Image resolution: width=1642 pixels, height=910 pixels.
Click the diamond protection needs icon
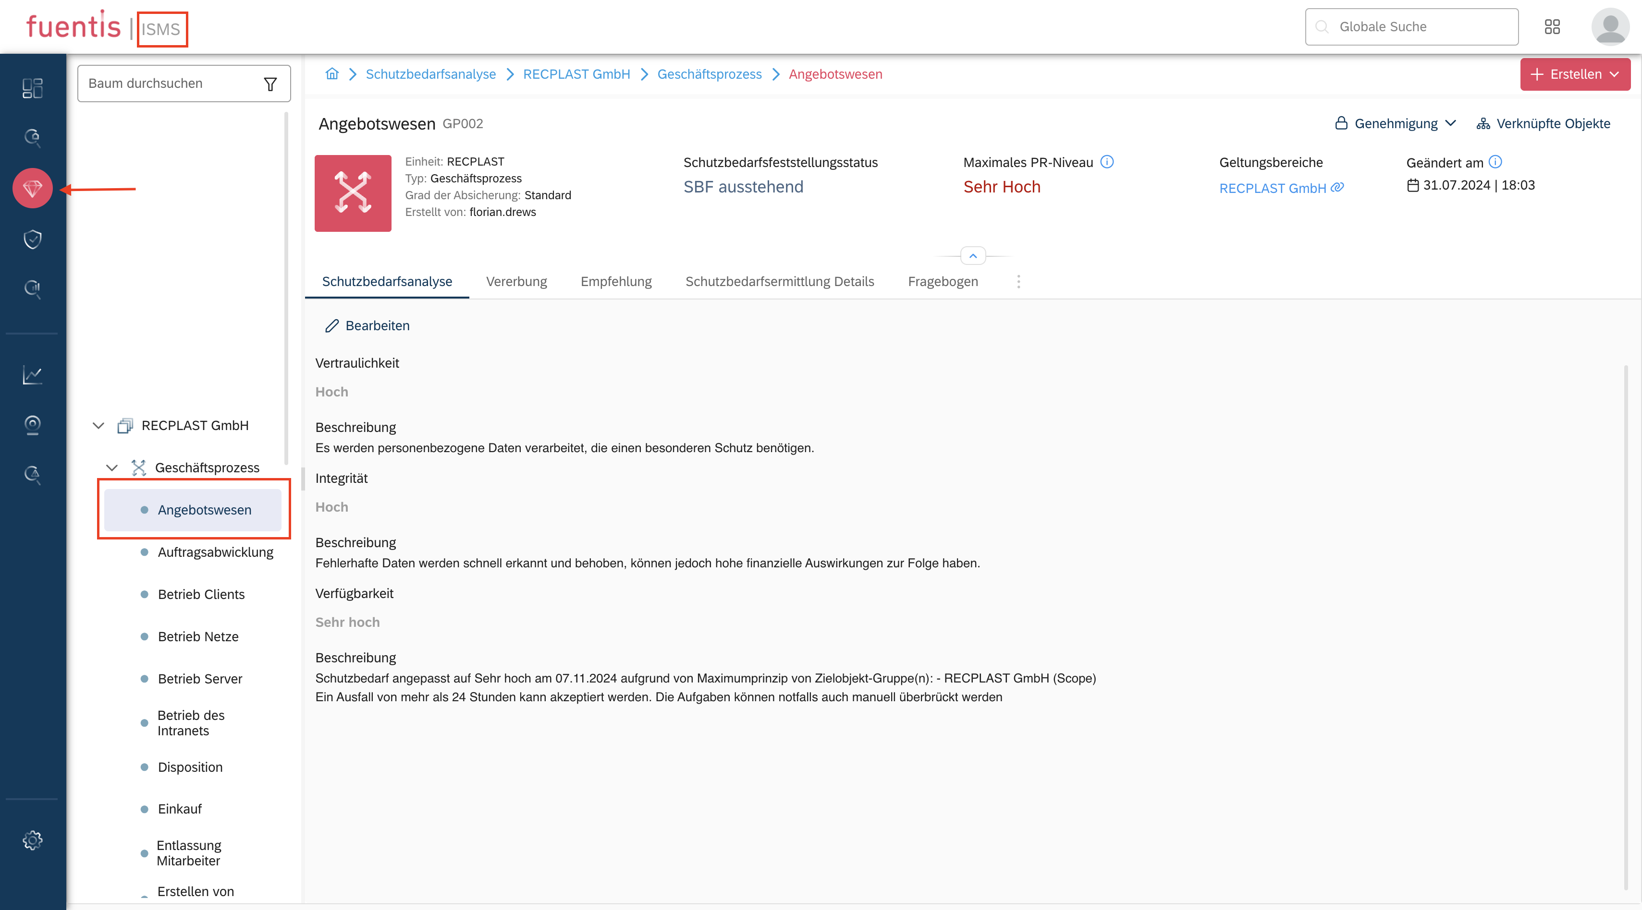32,189
